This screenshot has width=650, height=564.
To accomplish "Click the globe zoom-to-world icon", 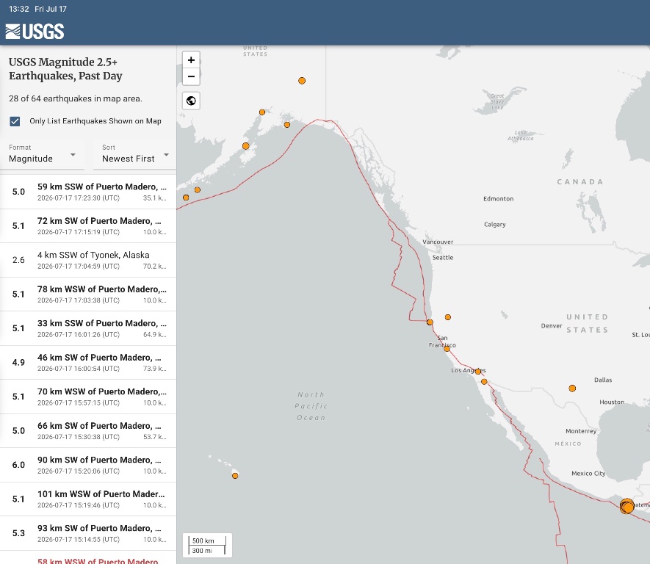I will point(191,101).
